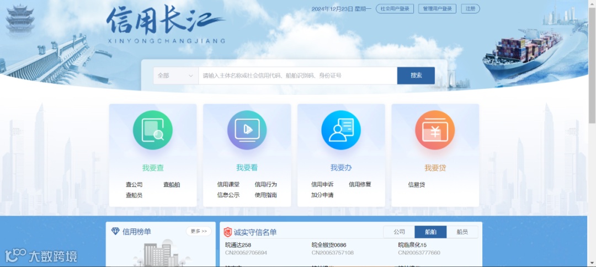Click the page vertical scrollbar thumb
Viewport: 596px width, 267px height.
[592, 65]
